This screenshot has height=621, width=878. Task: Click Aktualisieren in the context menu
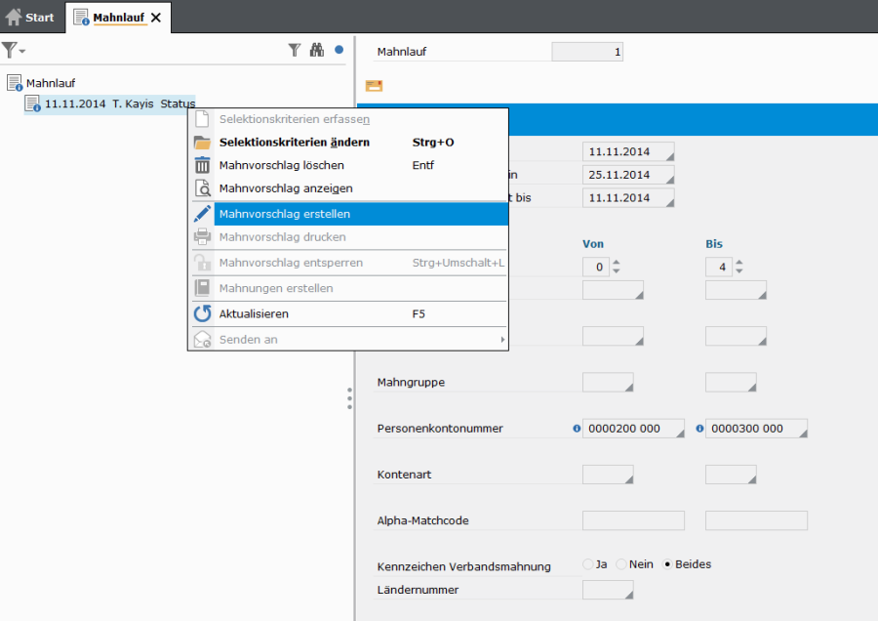pyautogui.click(x=254, y=314)
